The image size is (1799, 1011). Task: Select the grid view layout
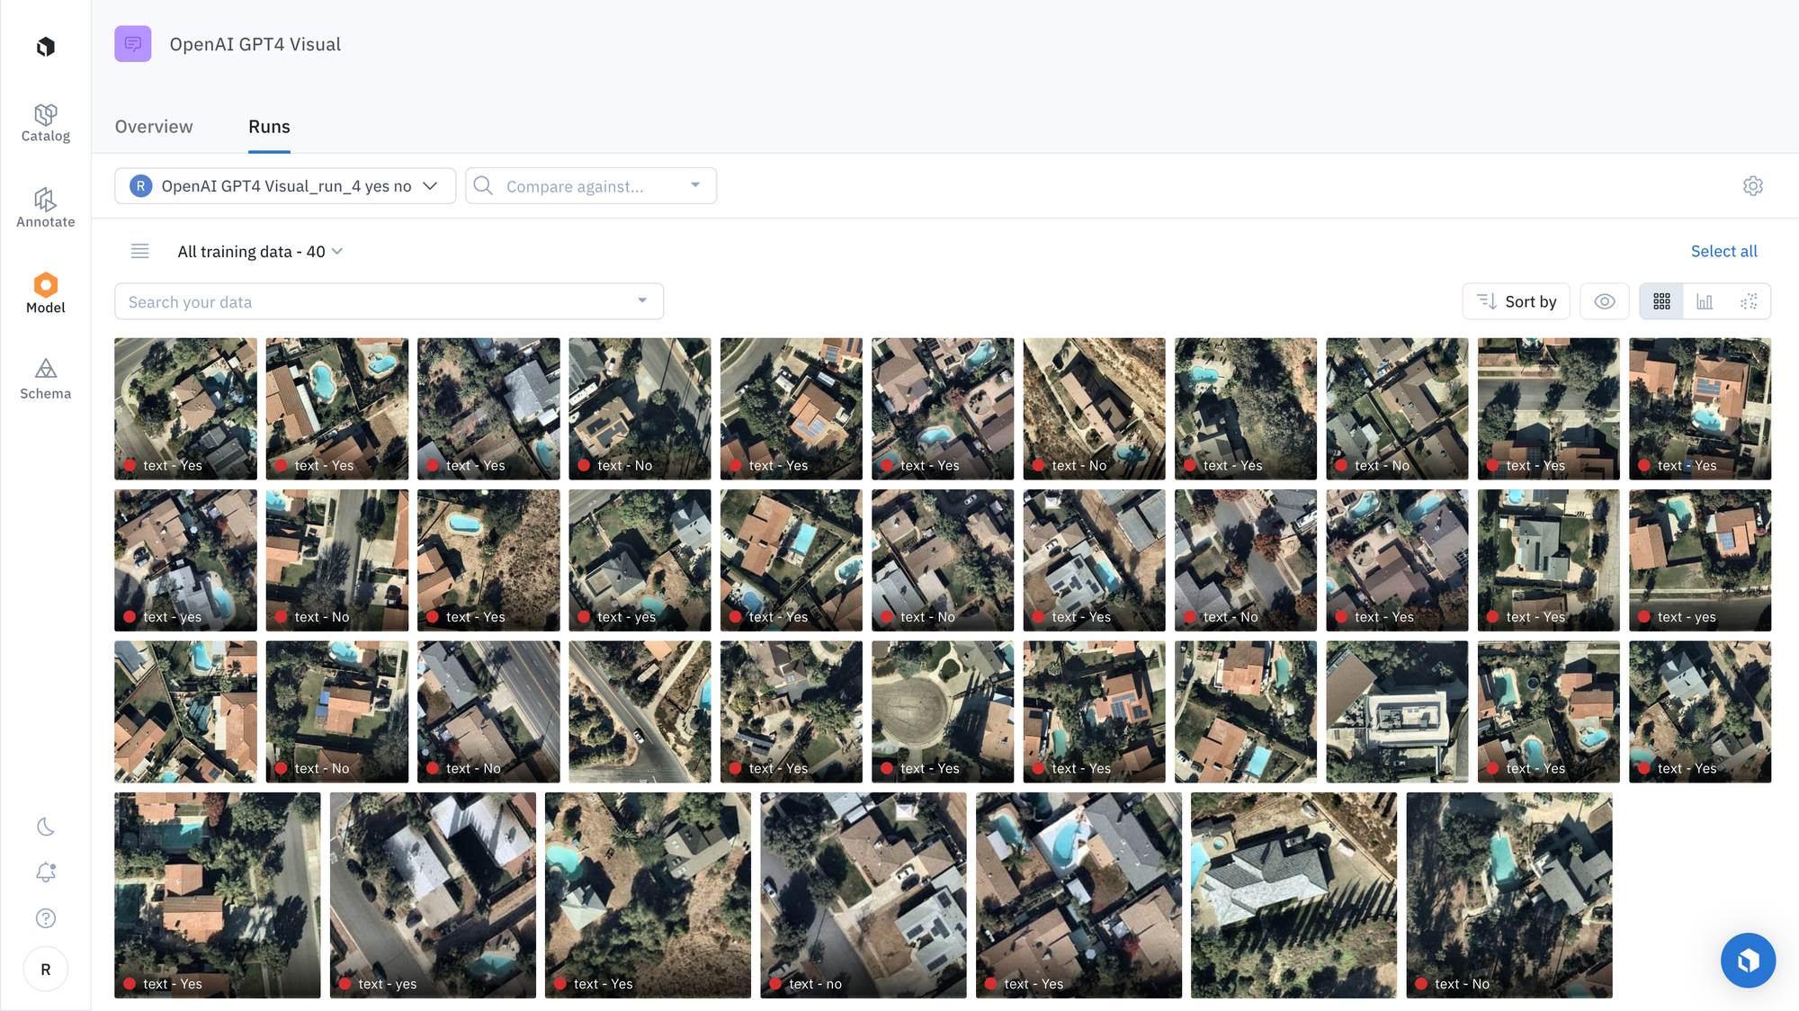point(1661,301)
